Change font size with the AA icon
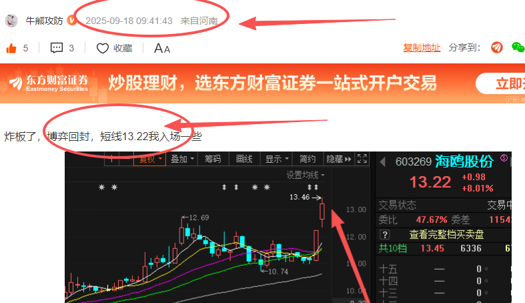Viewport: 525px width, 303px height. (162, 49)
